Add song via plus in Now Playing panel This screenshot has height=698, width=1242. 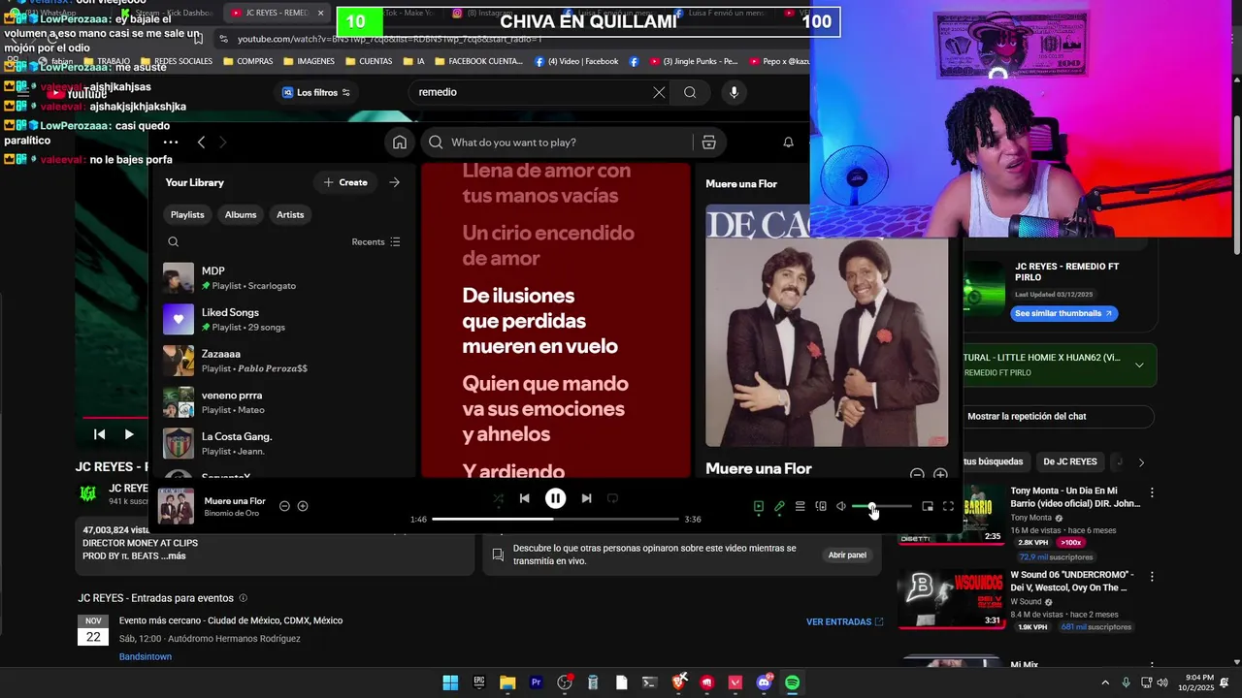[940, 474]
